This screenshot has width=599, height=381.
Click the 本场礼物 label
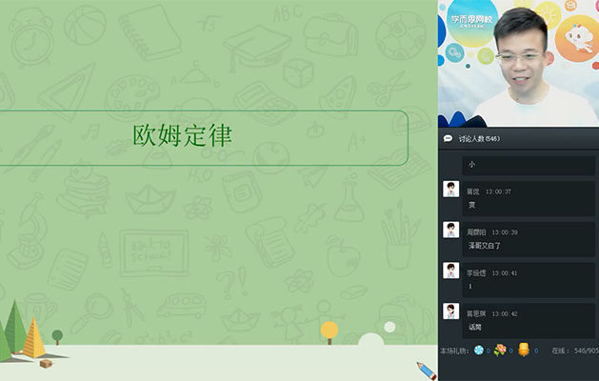454,351
